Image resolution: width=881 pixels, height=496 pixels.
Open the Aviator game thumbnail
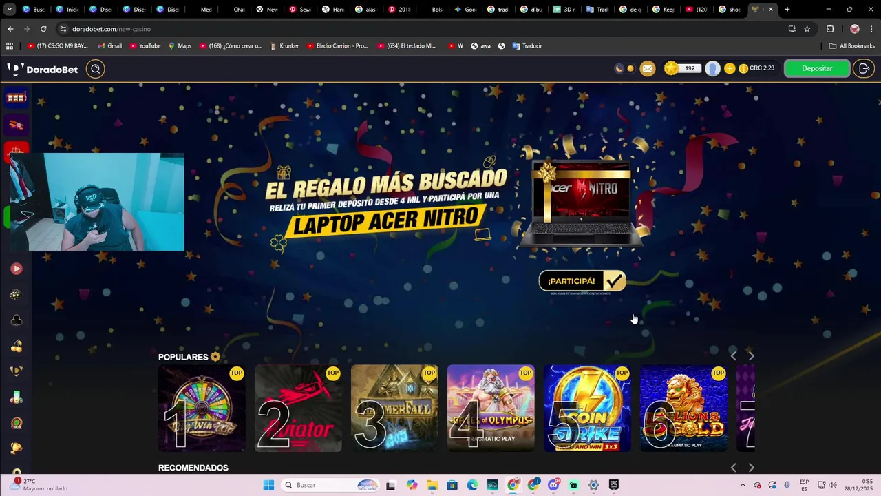[298, 408]
